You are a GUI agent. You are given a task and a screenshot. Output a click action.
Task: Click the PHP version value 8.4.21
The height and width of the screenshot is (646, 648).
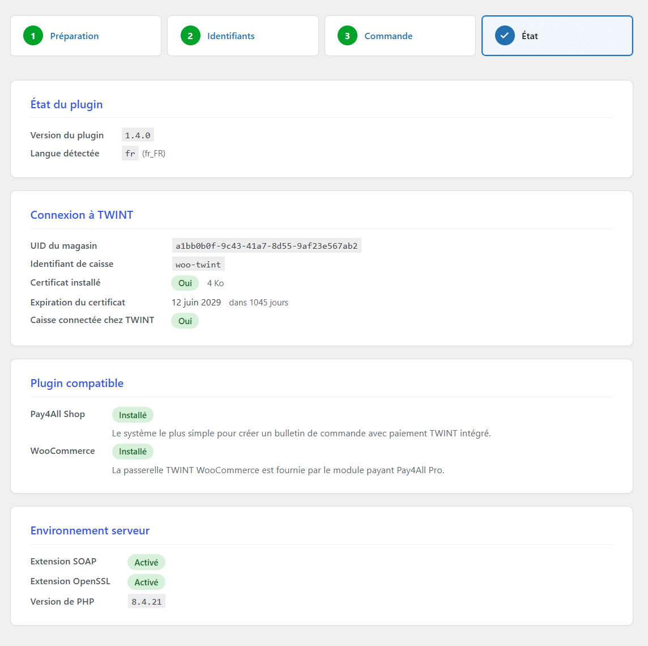tap(146, 602)
